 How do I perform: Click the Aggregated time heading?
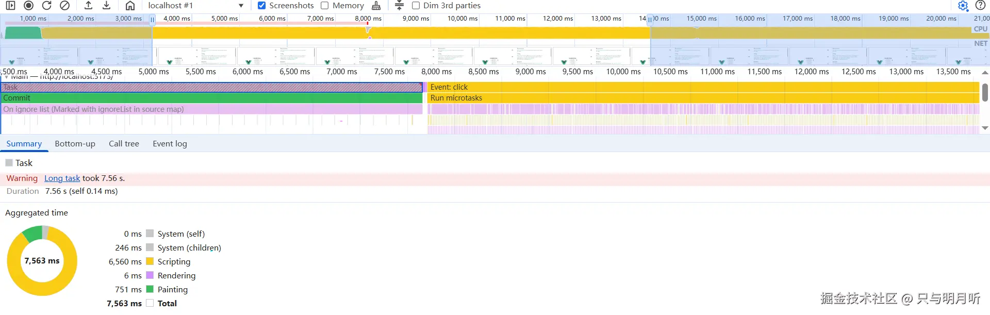37,213
